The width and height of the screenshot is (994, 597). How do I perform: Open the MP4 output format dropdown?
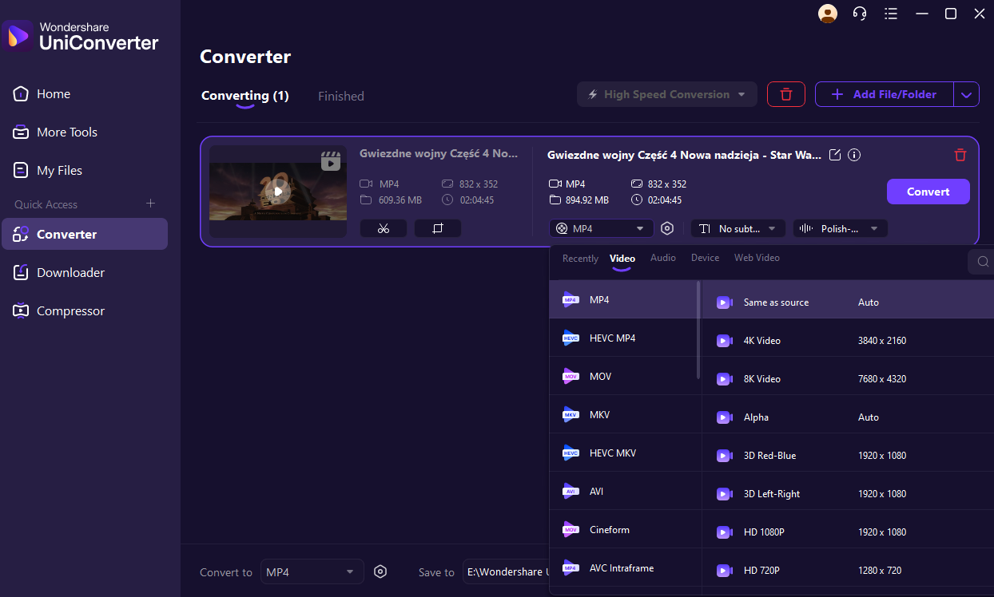coord(601,228)
